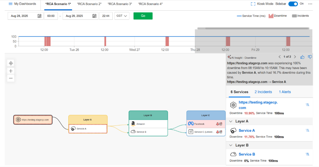Screen dimensions: 319x167
Task: Click the timeline range selector scrollbar
Action: click(253, 29)
